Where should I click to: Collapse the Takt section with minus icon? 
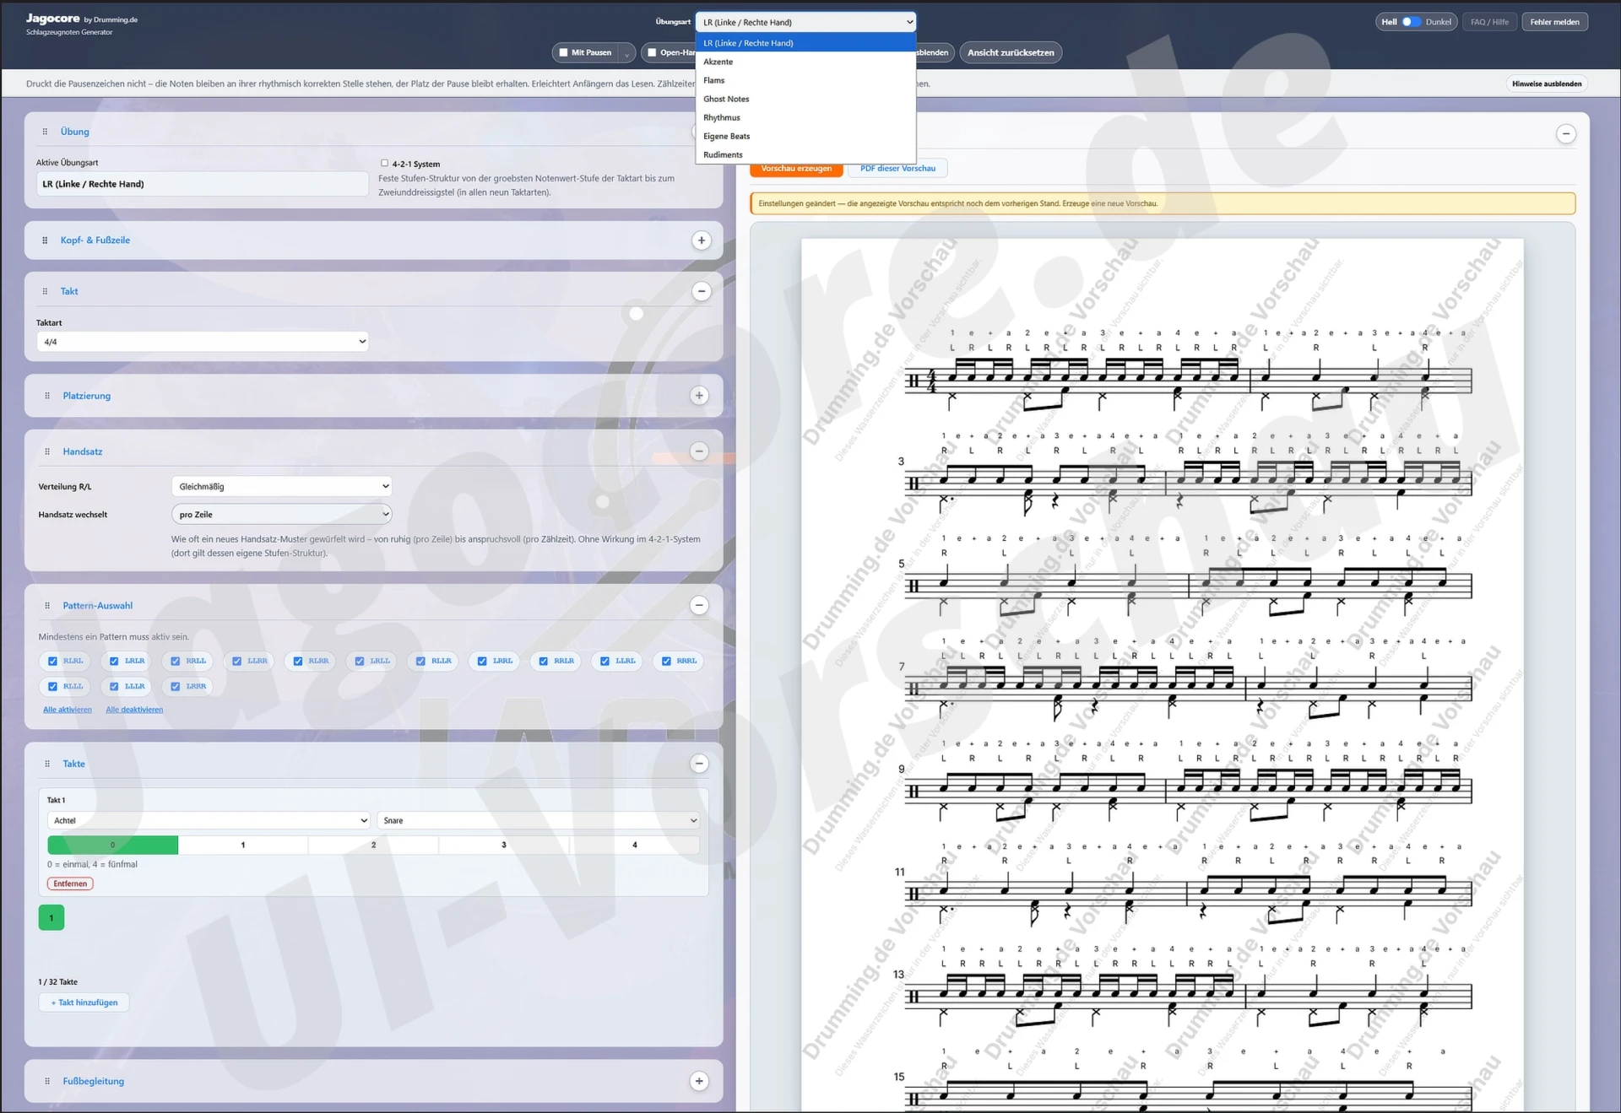pos(701,291)
